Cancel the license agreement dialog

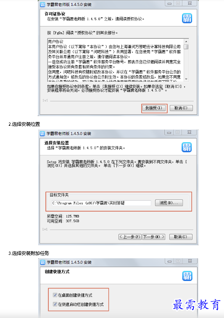click(181, 108)
